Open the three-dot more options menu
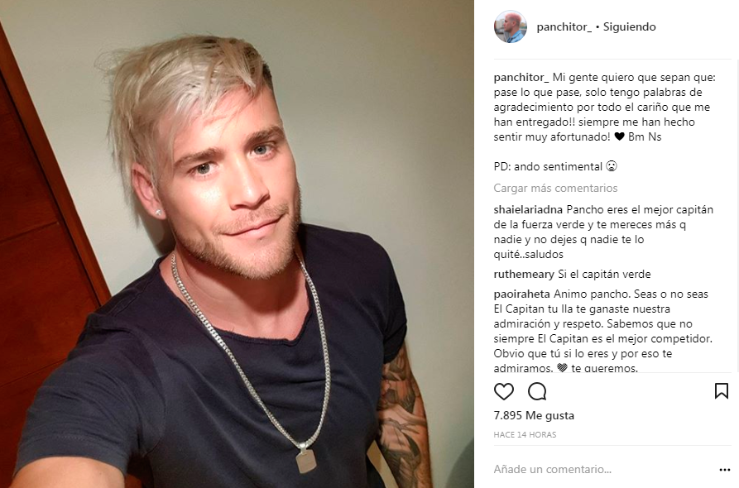 725,470
